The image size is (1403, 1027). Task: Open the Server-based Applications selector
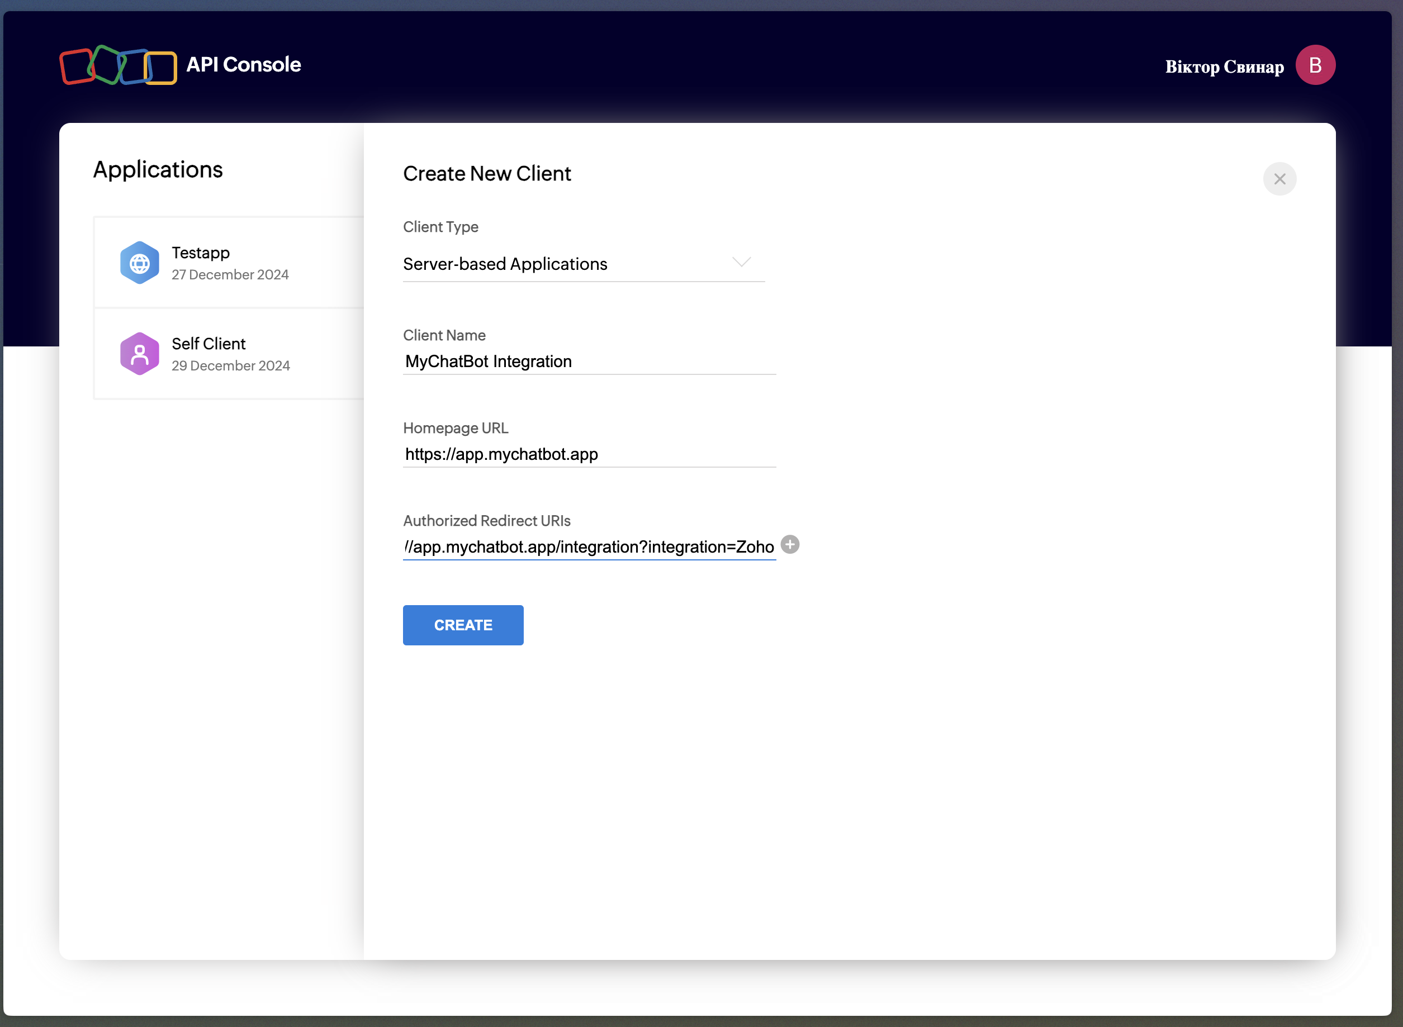505,264
